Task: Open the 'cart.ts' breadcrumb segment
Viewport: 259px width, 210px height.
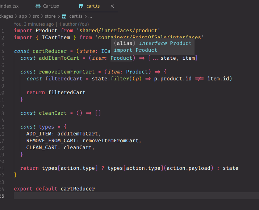Action: pos(76,16)
